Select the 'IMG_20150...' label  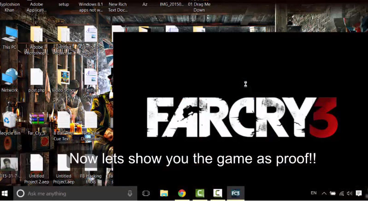[x=172, y=4]
